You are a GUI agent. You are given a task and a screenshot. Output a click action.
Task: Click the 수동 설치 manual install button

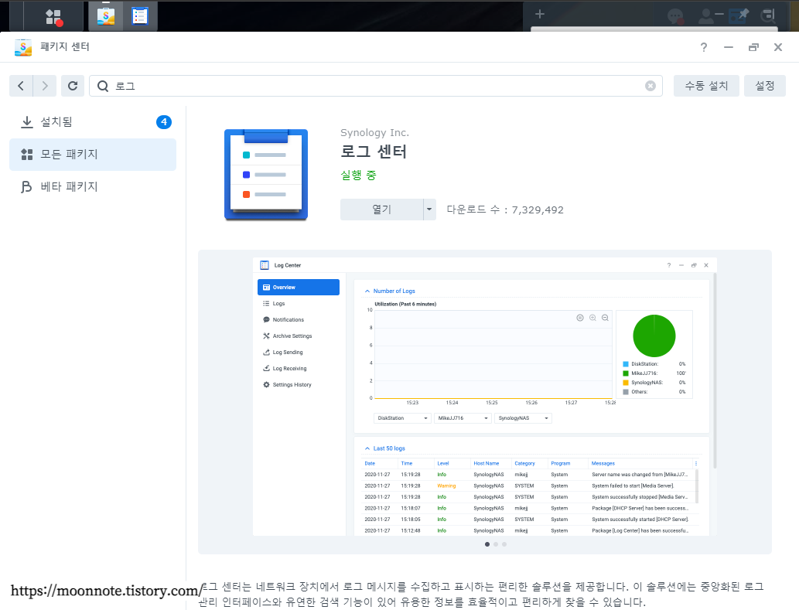click(x=706, y=86)
